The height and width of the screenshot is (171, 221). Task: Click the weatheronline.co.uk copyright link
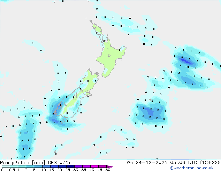[191, 168]
